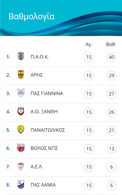Click the Α.Ο. ΞΑΝΘΗ red crest

coord(21,111)
